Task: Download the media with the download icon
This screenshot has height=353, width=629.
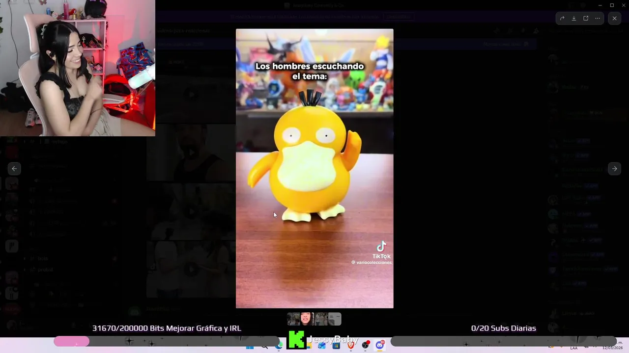Action: pos(574,18)
